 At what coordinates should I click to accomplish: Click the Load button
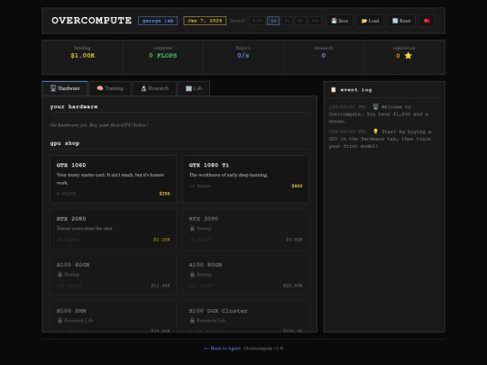[370, 21]
